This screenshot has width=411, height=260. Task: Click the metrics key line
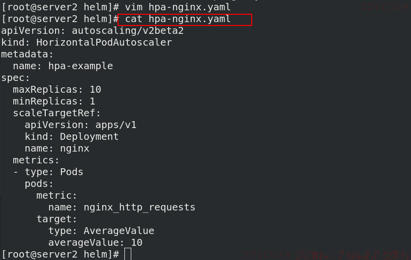coord(36,160)
